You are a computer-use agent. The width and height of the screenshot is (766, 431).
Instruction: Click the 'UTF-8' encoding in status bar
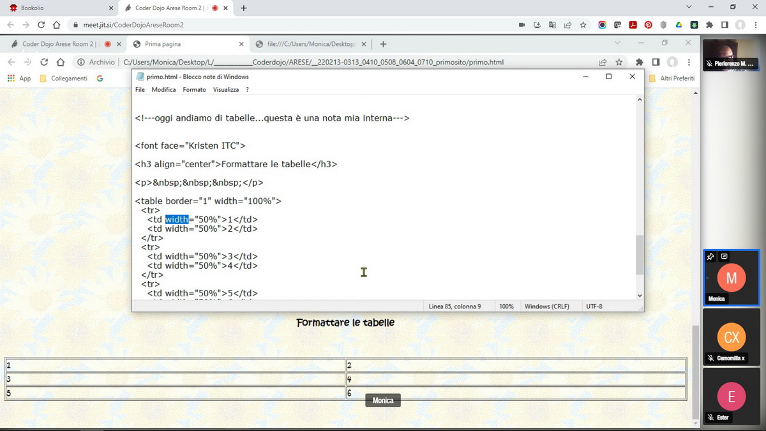pos(594,306)
